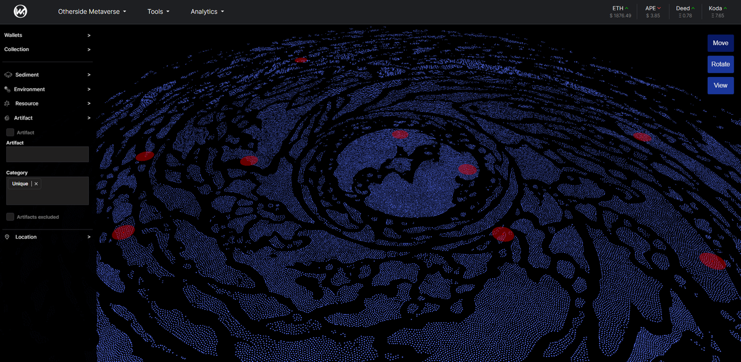Enable the Artifact checkbox
The width and height of the screenshot is (741, 362).
tap(10, 132)
